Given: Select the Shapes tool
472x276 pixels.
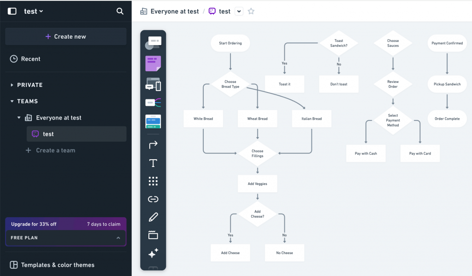Looking at the screenshot, I should (x=153, y=42).
